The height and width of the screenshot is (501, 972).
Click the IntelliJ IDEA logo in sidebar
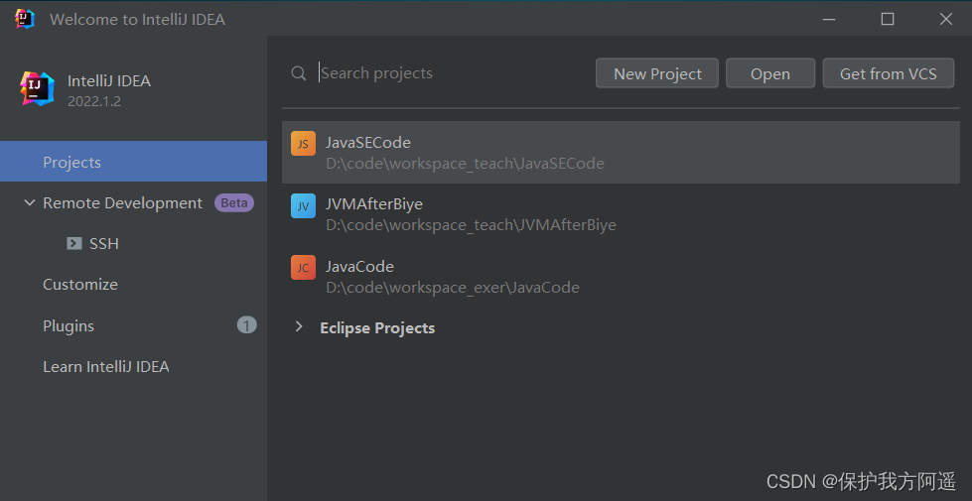(37, 88)
